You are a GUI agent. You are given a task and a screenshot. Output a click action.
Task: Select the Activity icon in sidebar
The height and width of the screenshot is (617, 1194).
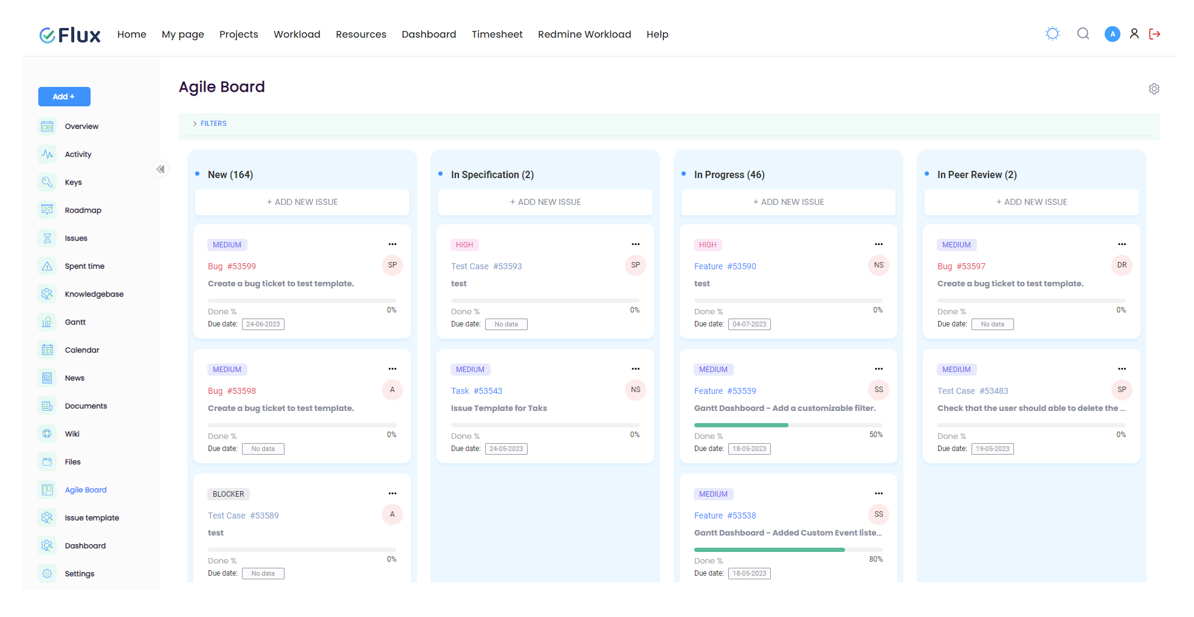pos(47,154)
